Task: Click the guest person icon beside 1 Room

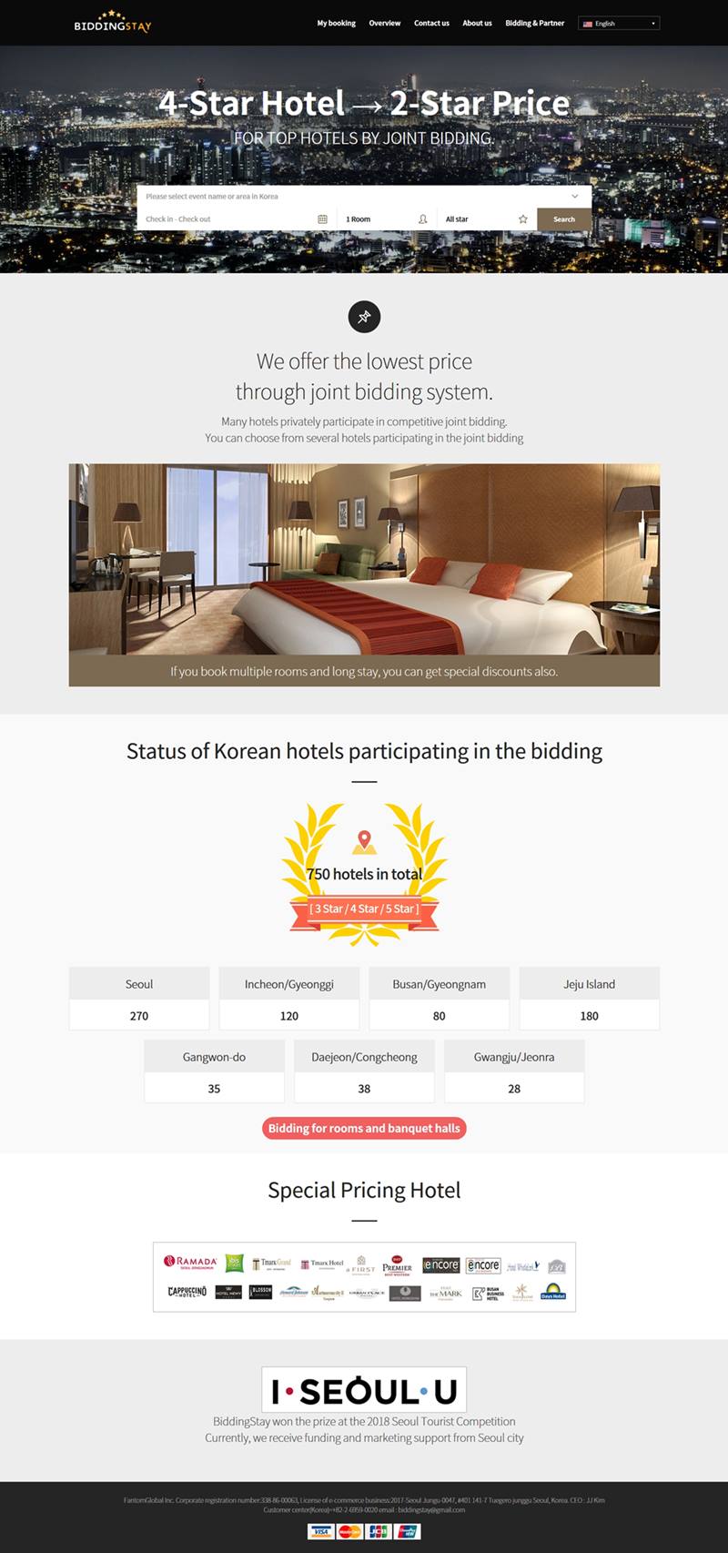Action: click(x=422, y=219)
